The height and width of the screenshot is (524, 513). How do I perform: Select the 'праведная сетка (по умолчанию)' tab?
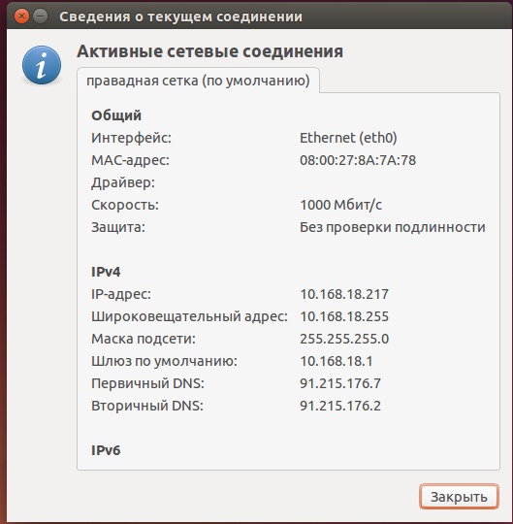click(x=198, y=81)
